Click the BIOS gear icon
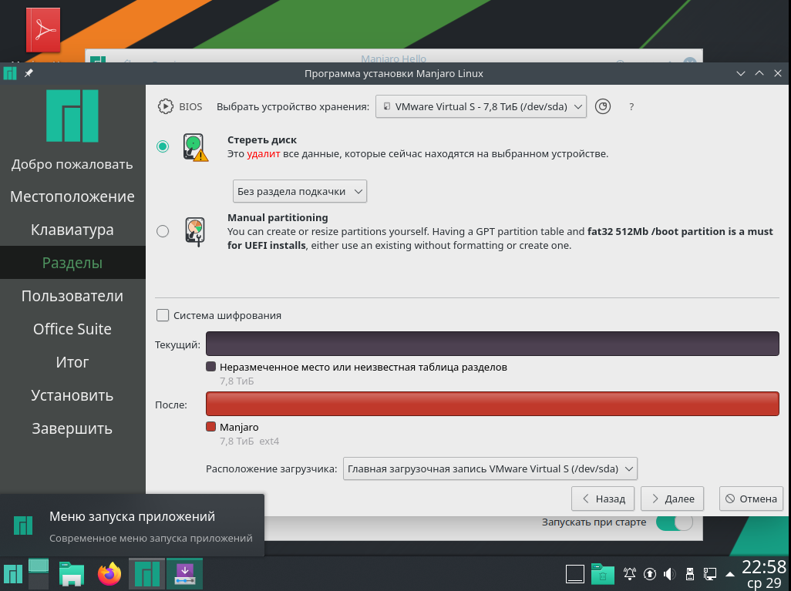This screenshot has width=791, height=591. (166, 106)
